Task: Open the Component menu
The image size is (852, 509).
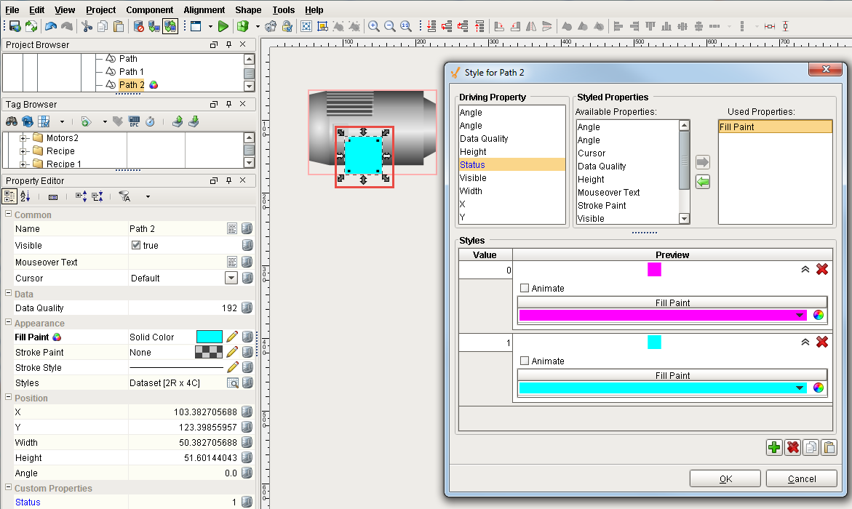Action: (149, 9)
